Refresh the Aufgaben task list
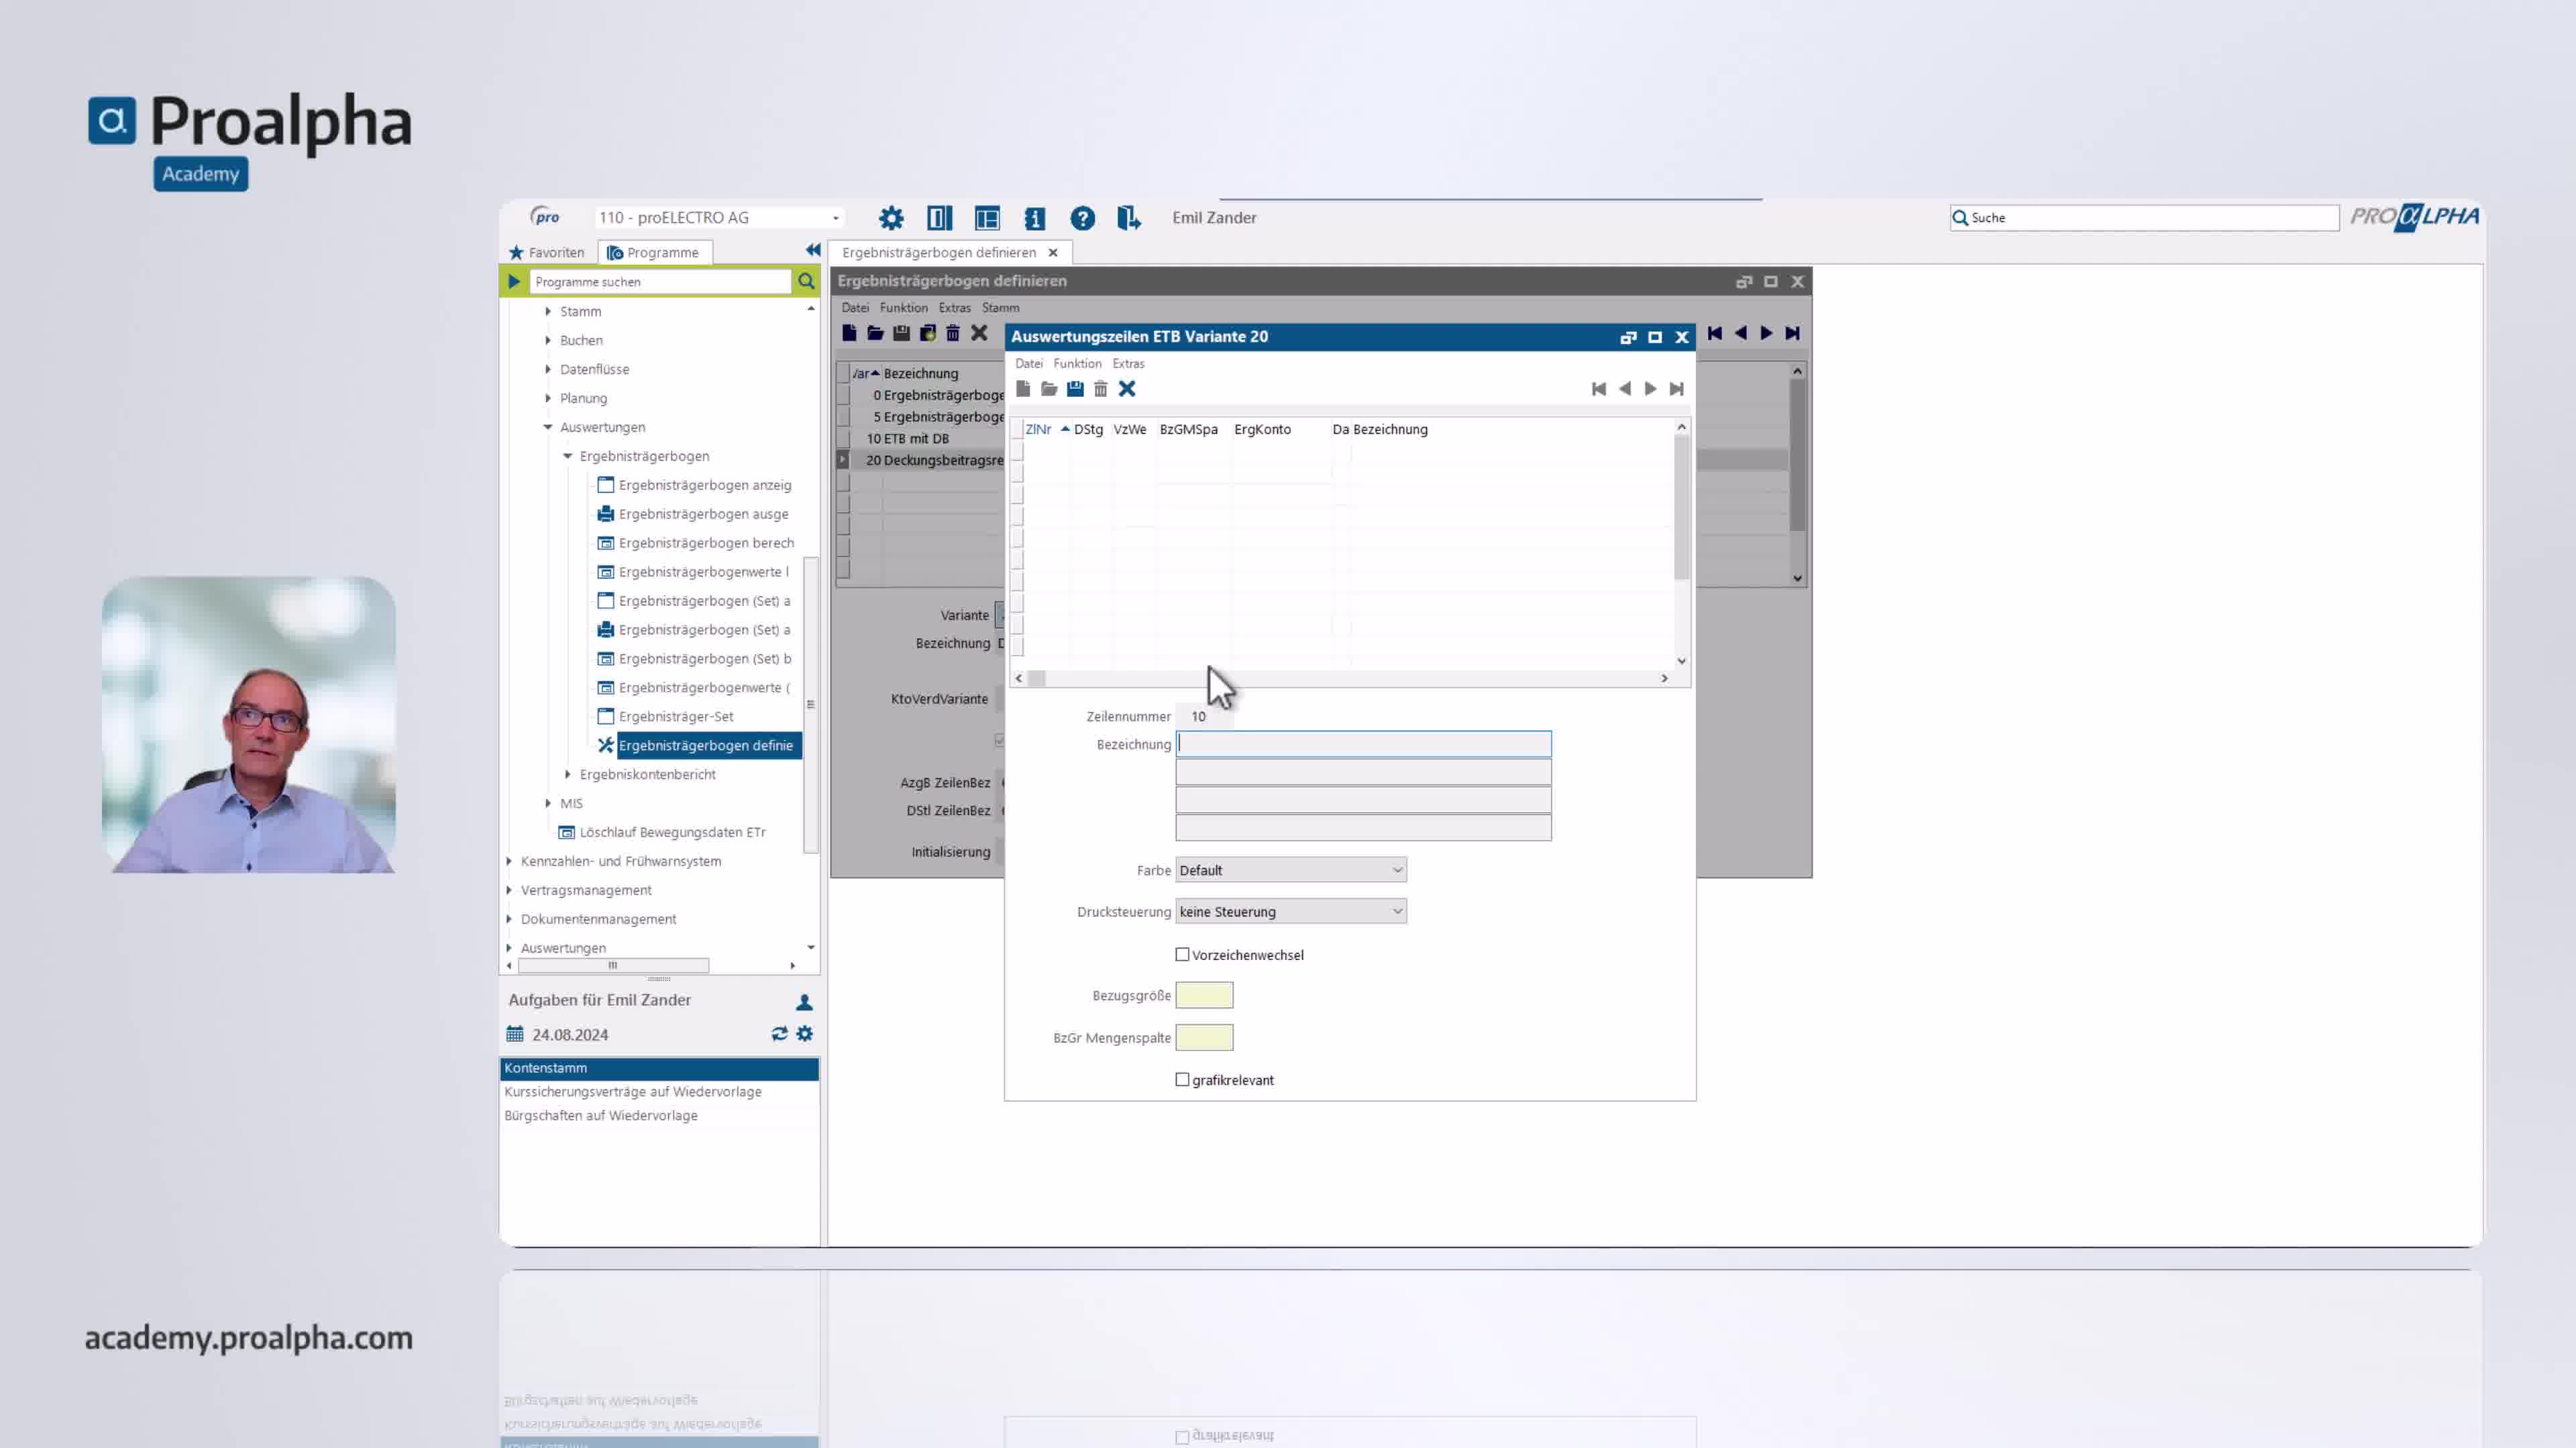Viewport: 2576px width, 1448px height. [x=779, y=1034]
